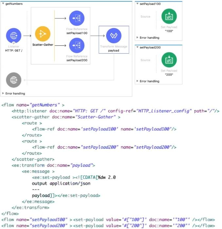Viewport: 222px width, 229px height.
Task: Select the setPayload200 Flow Reference icon
Action: pyautogui.click(x=76, y=45)
